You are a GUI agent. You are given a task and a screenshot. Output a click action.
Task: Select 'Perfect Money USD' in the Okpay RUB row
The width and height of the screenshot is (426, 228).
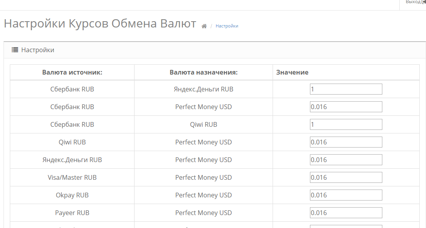point(203,195)
